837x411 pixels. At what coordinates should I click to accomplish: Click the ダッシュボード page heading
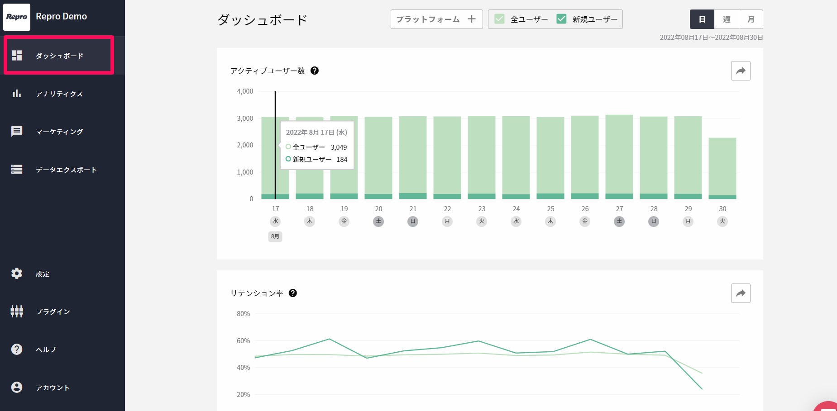coord(262,19)
